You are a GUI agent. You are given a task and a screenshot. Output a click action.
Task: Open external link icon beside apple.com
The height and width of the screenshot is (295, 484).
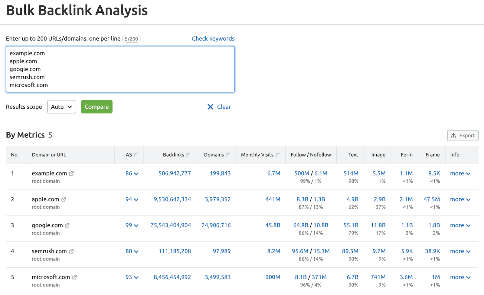(64, 199)
